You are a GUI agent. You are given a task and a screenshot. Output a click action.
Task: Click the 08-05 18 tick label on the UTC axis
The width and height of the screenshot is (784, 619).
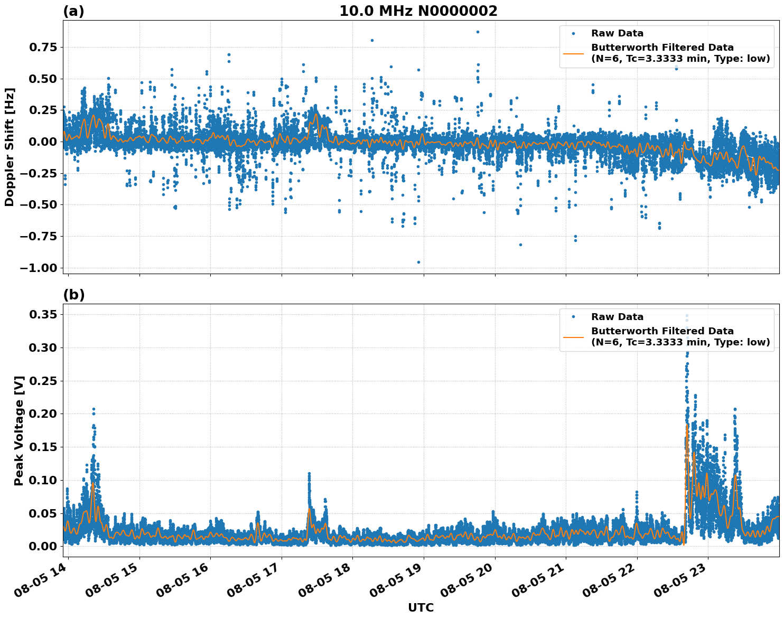(x=324, y=578)
